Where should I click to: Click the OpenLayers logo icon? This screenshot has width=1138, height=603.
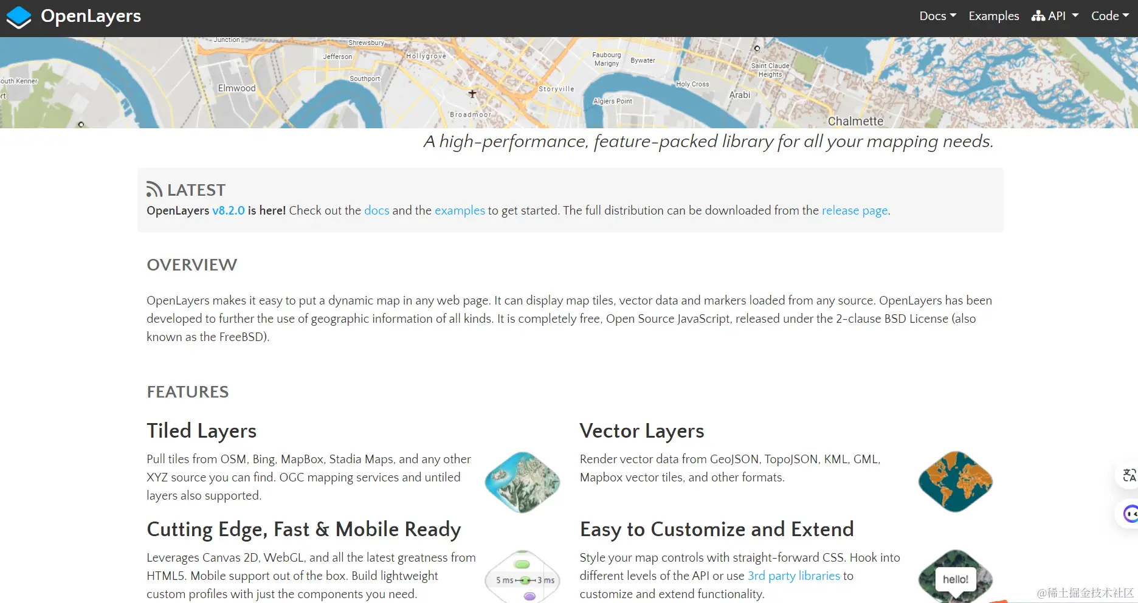tap(19, 17)
